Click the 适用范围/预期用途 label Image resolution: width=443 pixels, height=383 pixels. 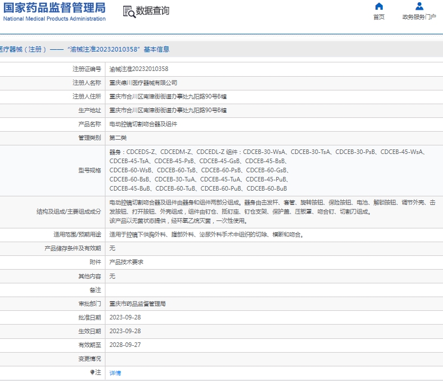pos(77,235)
